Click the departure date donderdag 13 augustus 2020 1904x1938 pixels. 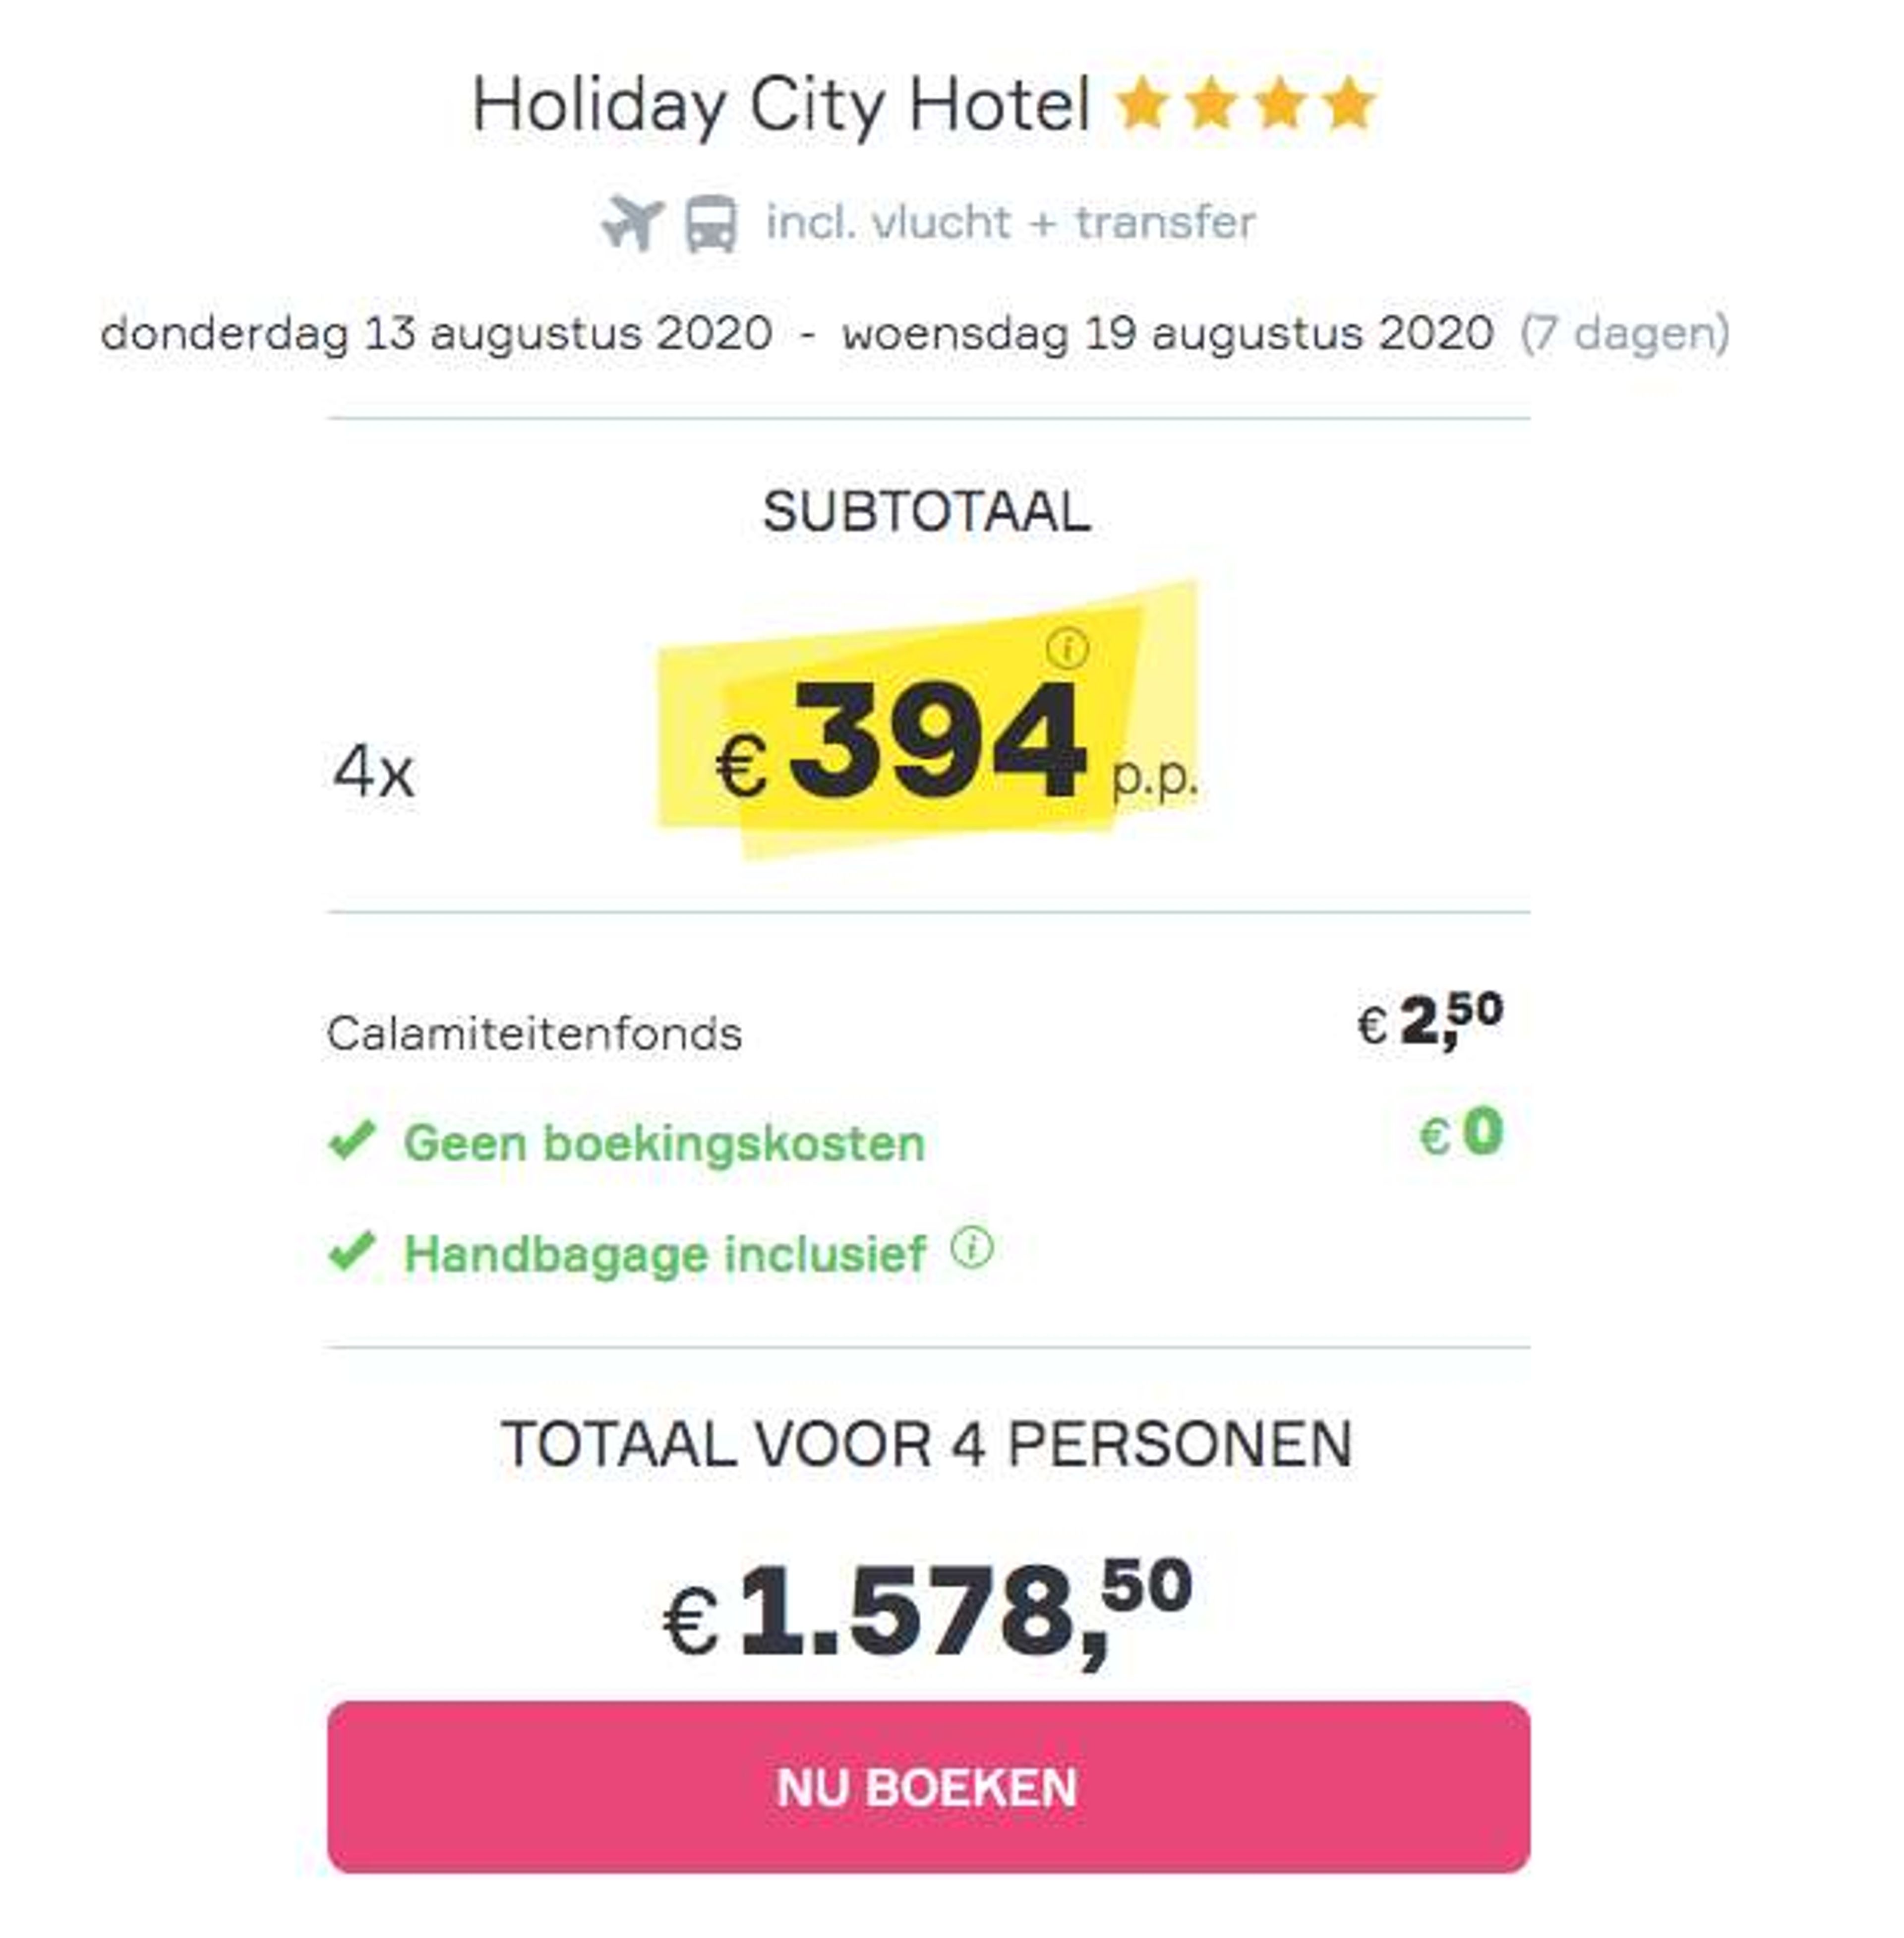point(436,333)
